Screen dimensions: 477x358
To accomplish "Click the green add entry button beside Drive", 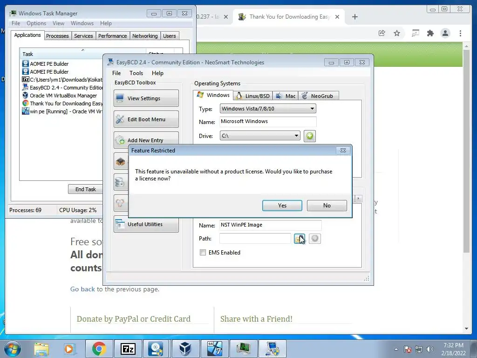I will (x=310, y=136).
